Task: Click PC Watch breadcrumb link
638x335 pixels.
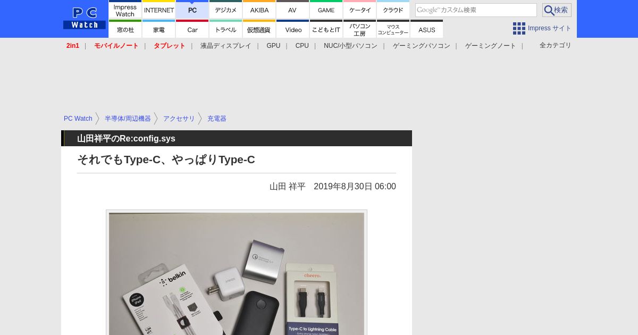Action: click(x=78, y=119)
